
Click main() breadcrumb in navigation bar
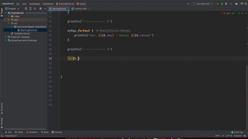(x=81, y=4)
